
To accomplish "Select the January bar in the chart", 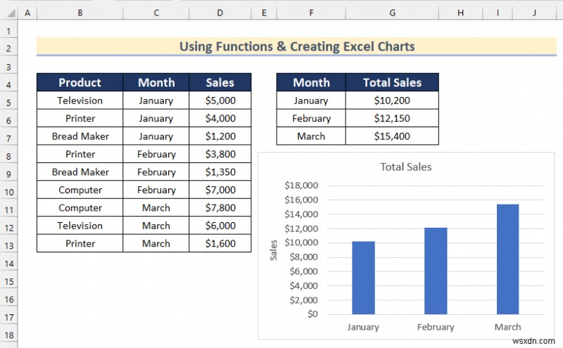I will [x=363, y=278].
